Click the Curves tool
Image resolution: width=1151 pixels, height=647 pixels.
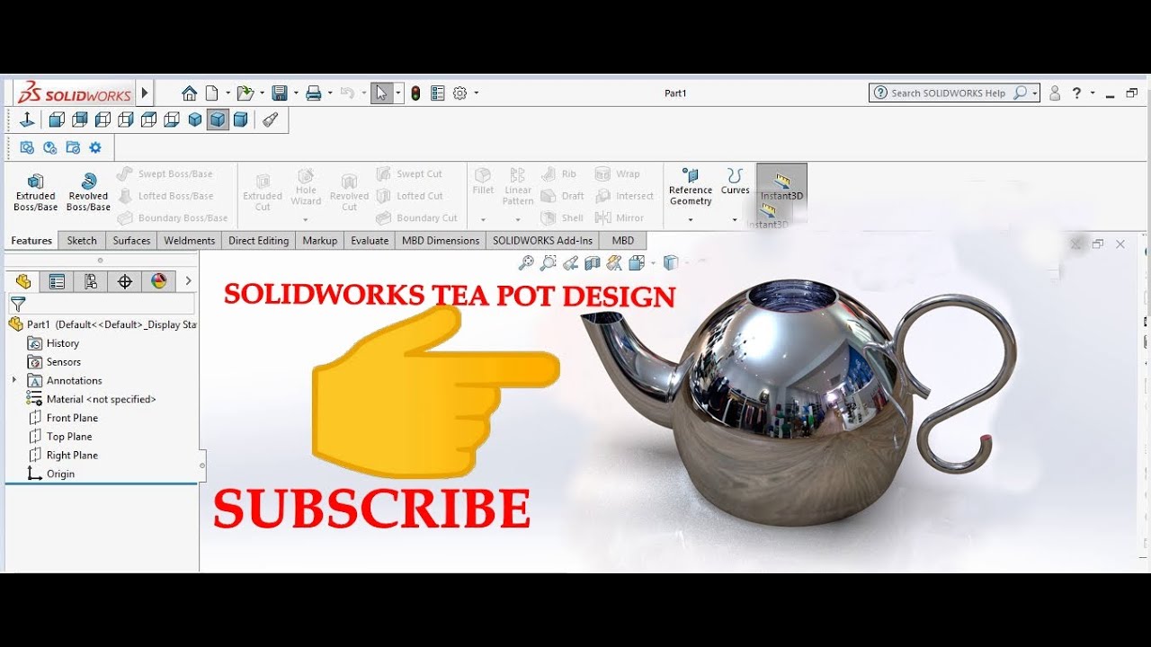(x=736, y=182)
